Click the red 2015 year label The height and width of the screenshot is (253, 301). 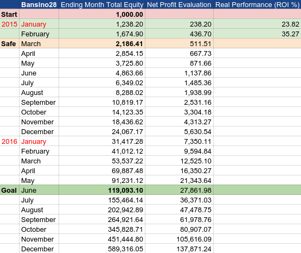(x=9, y=24)
